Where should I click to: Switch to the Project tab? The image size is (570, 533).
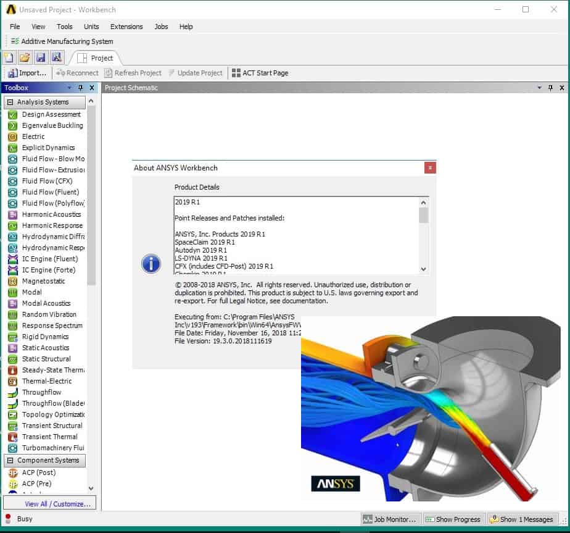click(95, 58)
